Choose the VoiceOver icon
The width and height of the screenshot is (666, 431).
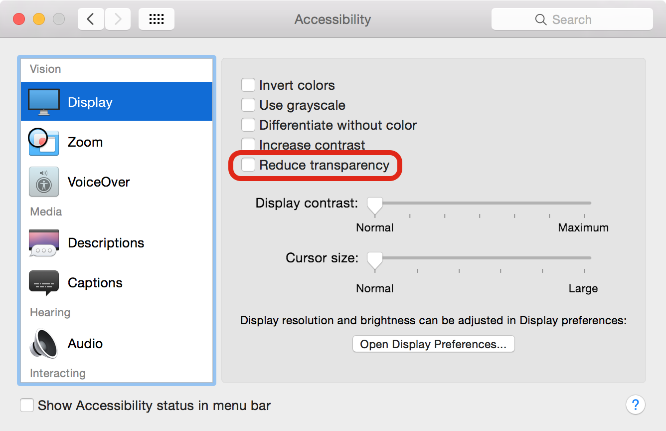pos(44,182)
